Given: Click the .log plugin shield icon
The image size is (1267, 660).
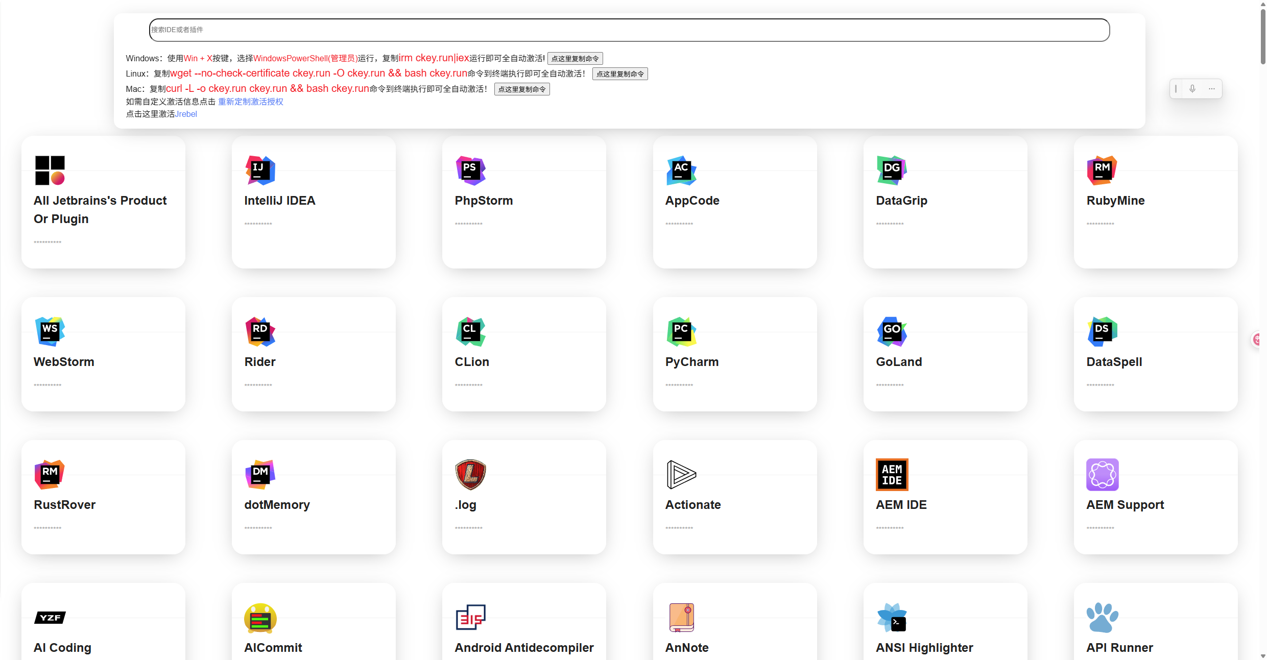Looking at the screenshot, I should click(471, 475).
